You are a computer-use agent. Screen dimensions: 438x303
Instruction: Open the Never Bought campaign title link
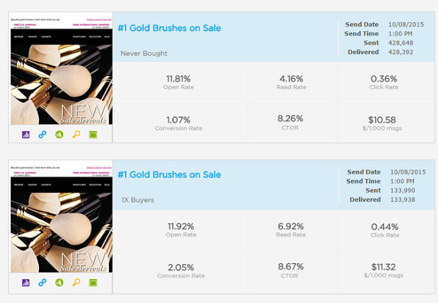(169, 28)
